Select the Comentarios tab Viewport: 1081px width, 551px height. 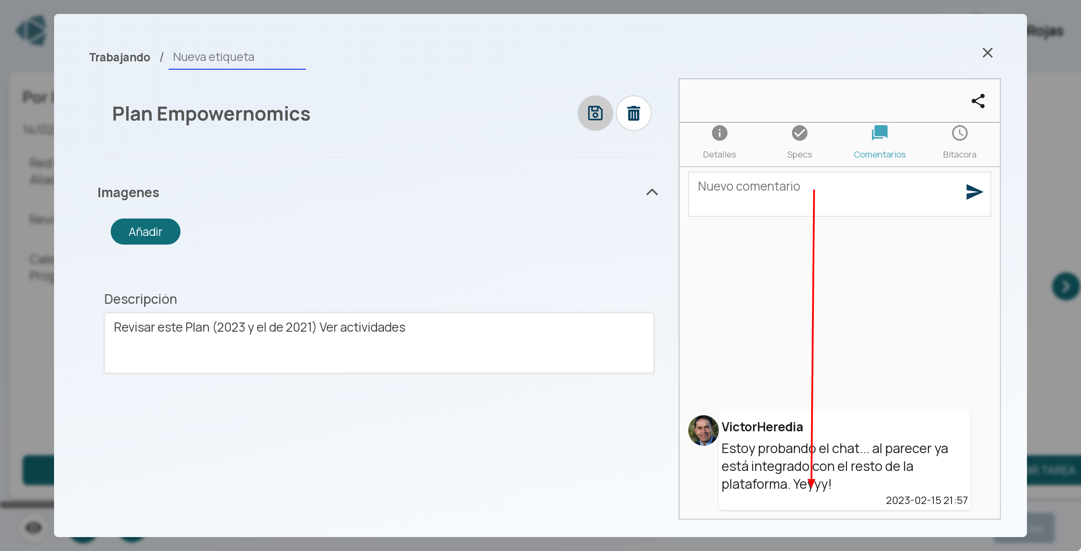coord(879,142)
